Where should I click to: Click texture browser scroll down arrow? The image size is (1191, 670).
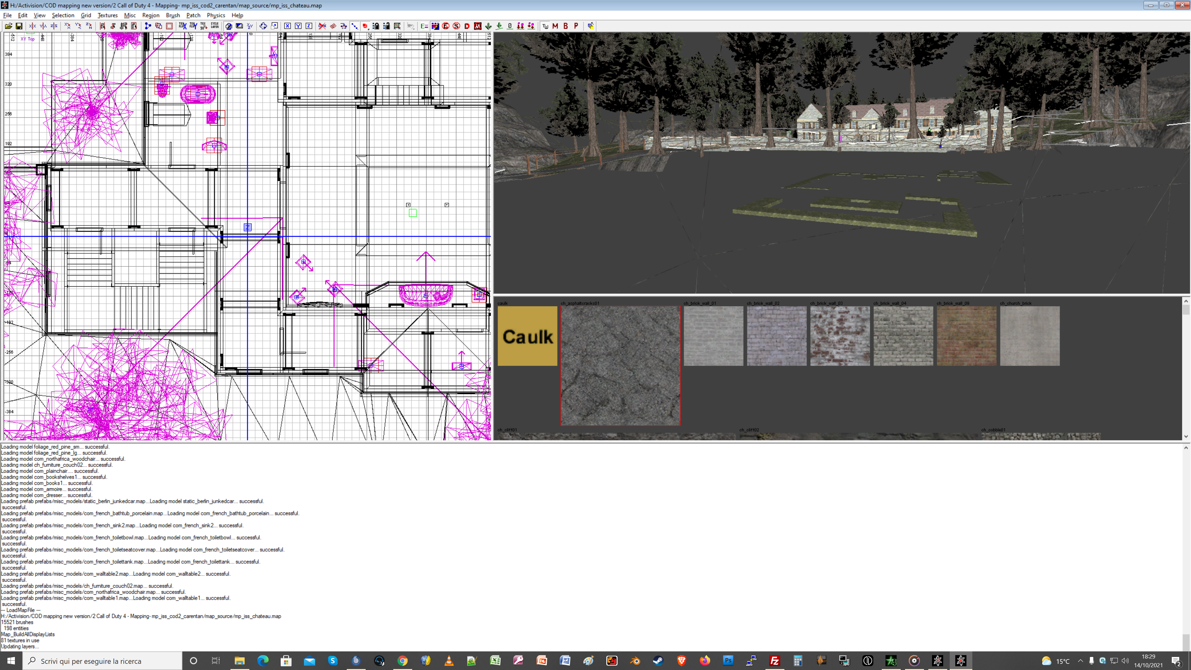pyautogui.click(x=1185, y=436)
